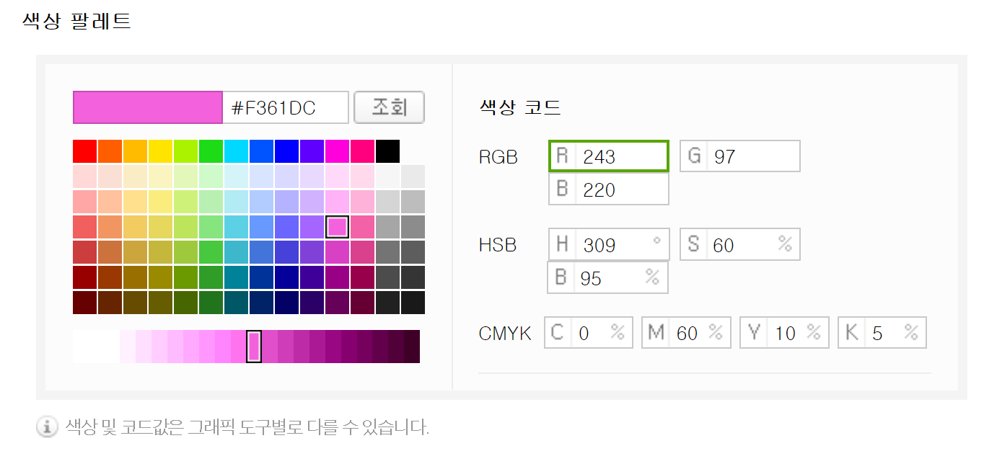Edit the CMYK C field showing 0

tap(589, 333)
